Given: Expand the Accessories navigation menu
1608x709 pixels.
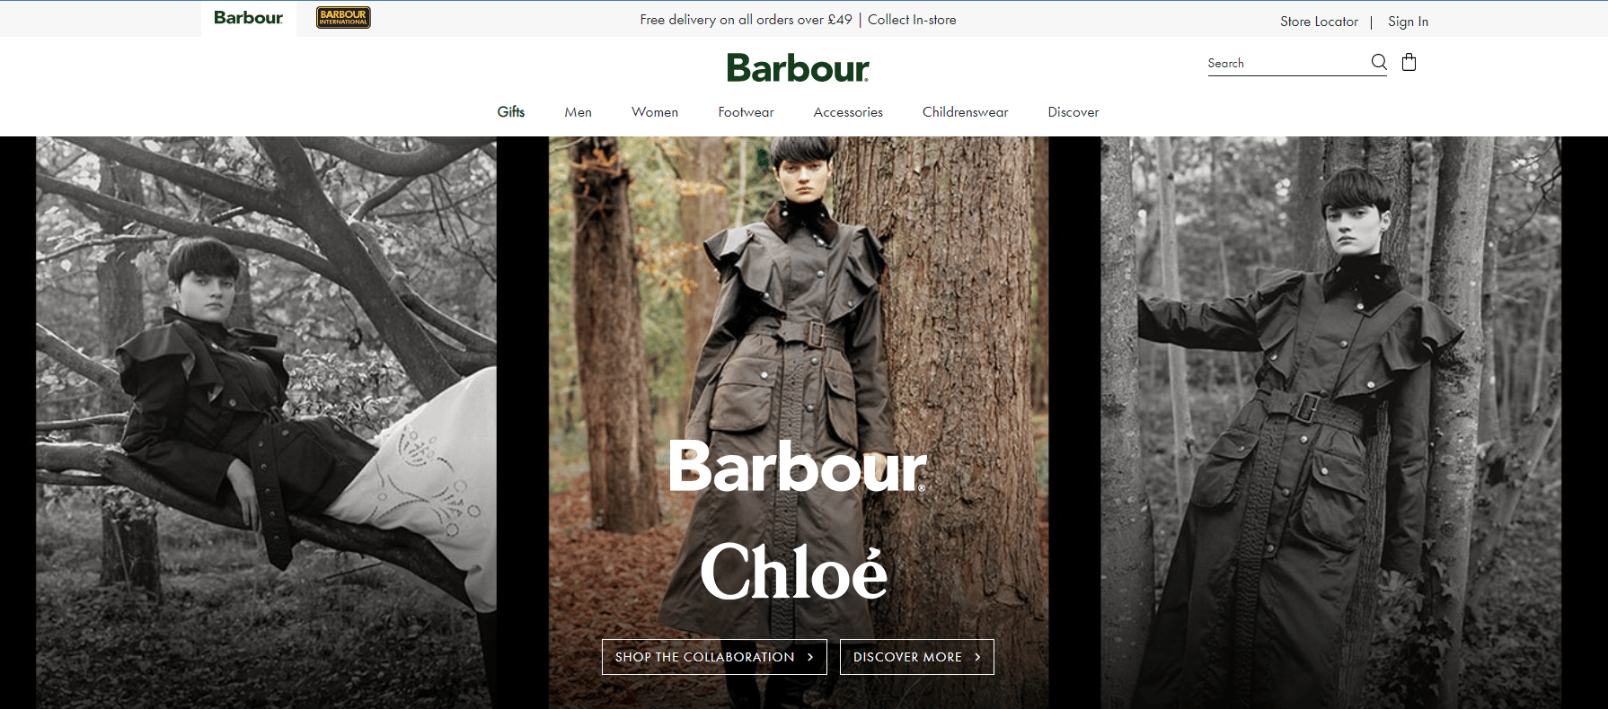Looking at the screenshot, I should click(x=848, y=112).
